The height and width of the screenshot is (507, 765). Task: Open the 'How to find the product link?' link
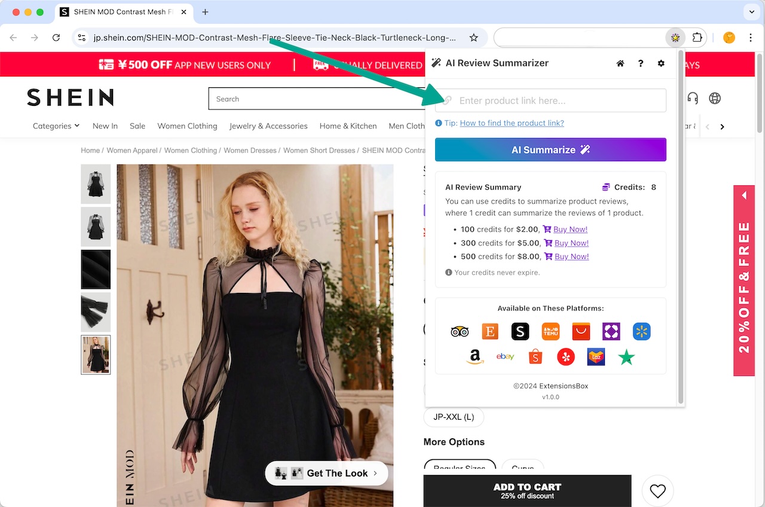(511, 123)
